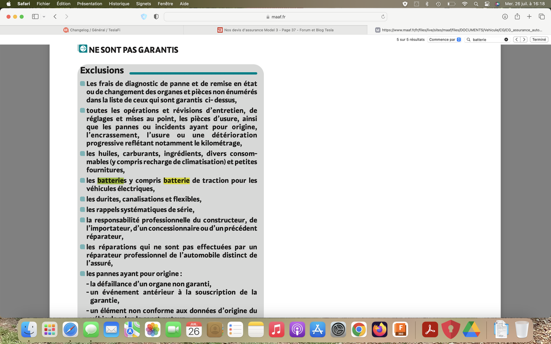Open the Time Machine menu bar icon

click(x=438, y=4)
